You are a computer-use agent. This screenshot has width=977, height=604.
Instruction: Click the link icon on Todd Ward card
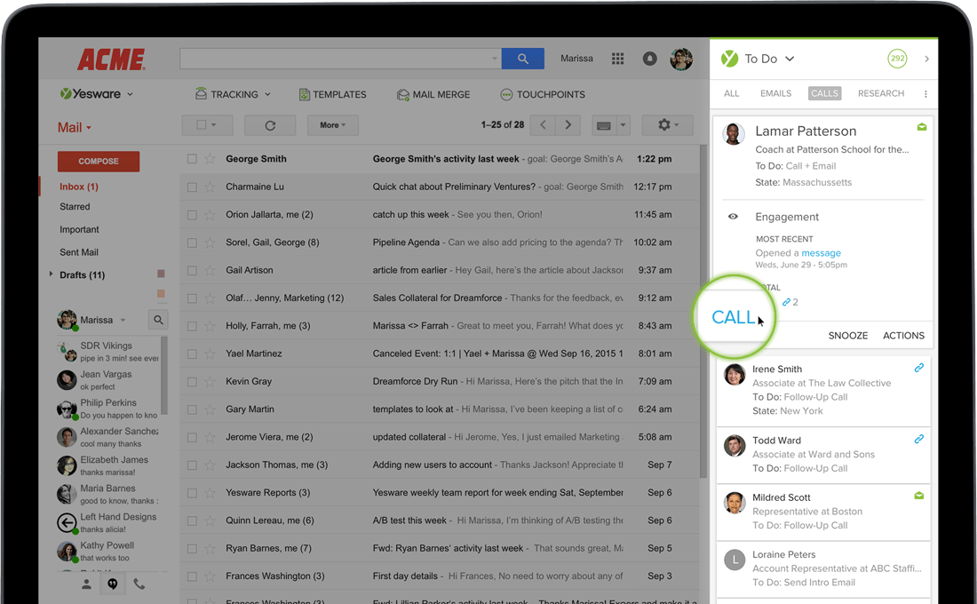pos(919,439)
